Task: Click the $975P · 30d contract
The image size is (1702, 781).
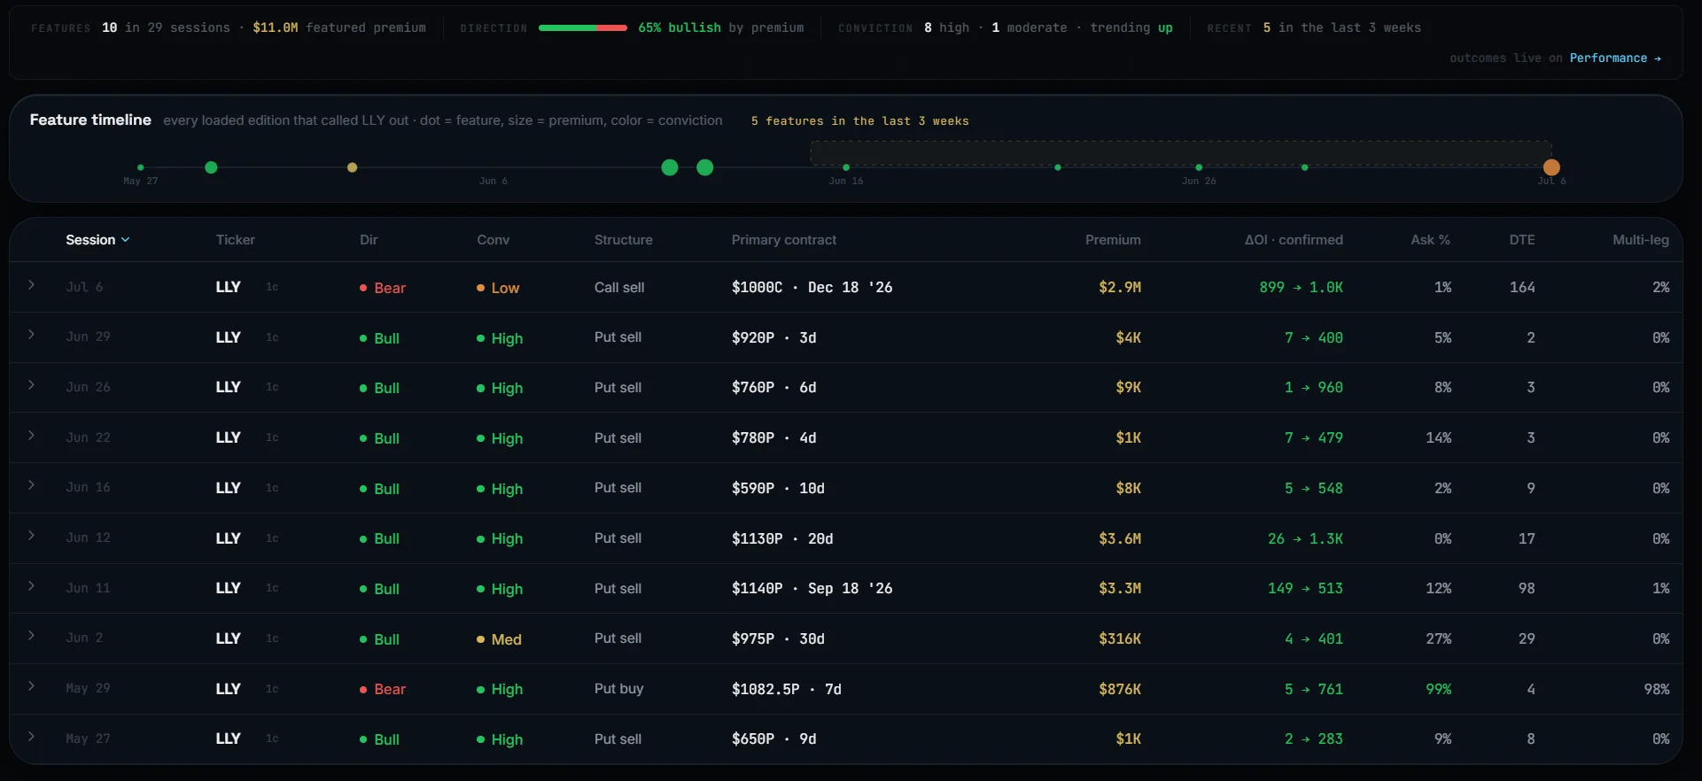Action: (778, 638)
